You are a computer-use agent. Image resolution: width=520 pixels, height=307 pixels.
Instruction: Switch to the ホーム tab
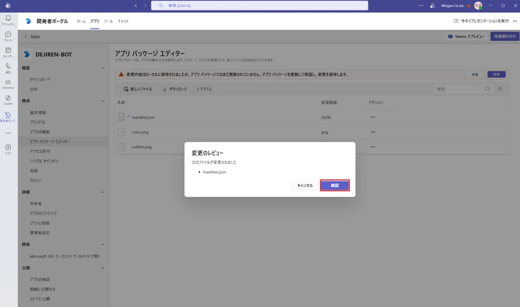click(x=81, y=21)
